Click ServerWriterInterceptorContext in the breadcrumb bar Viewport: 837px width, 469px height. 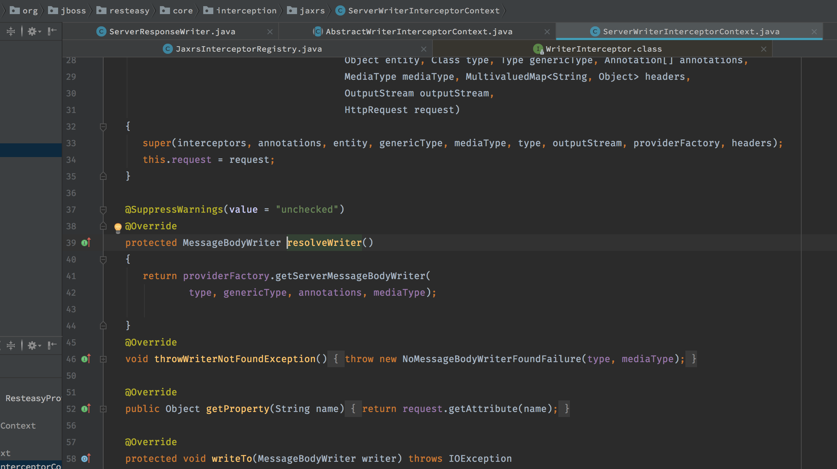[423, 11]
